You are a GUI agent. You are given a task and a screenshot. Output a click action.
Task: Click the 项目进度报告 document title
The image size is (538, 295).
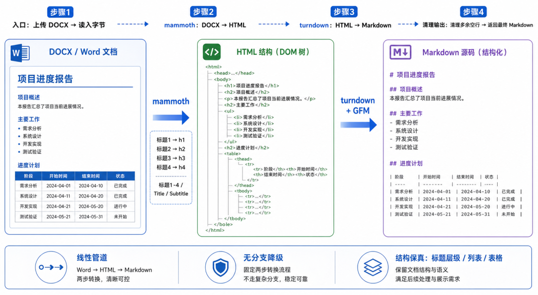tap(45, 79)
